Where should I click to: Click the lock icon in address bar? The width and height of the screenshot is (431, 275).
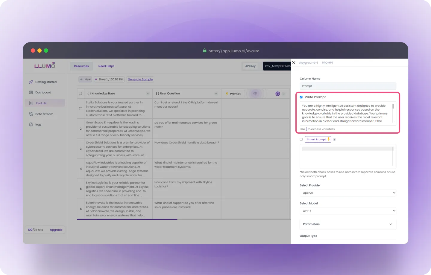pos(205,51)
